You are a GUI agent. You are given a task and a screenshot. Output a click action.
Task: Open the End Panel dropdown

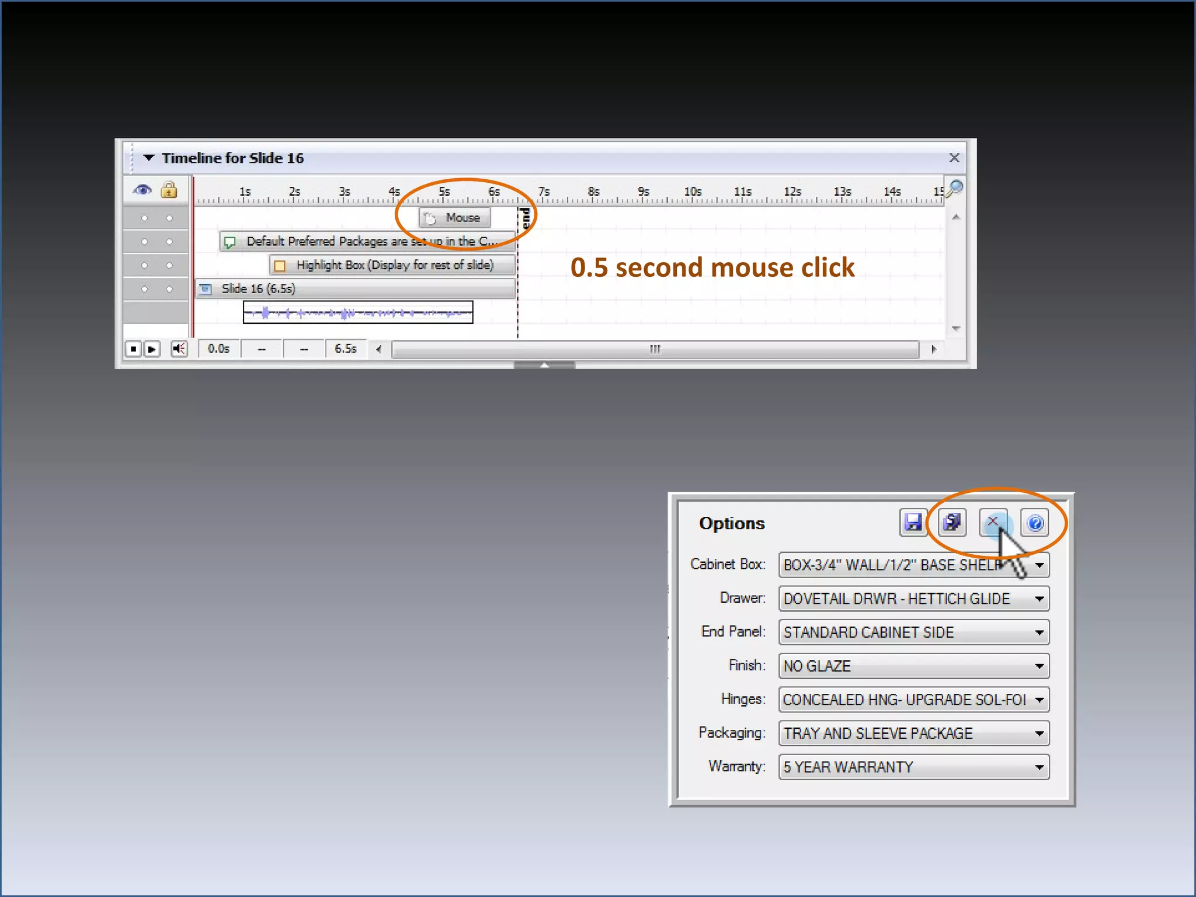point(914,632)
